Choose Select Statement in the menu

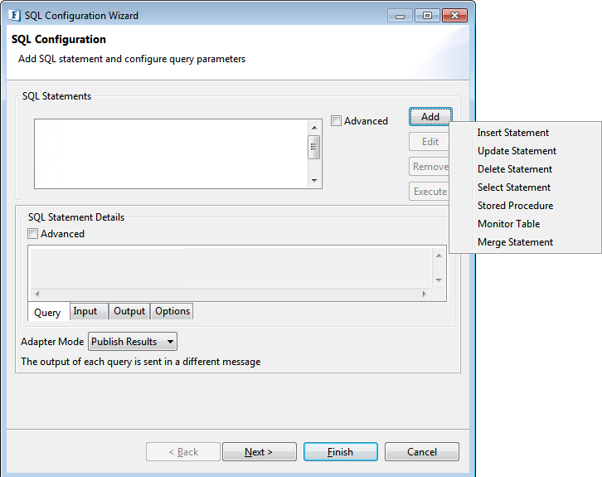(513, 187)
